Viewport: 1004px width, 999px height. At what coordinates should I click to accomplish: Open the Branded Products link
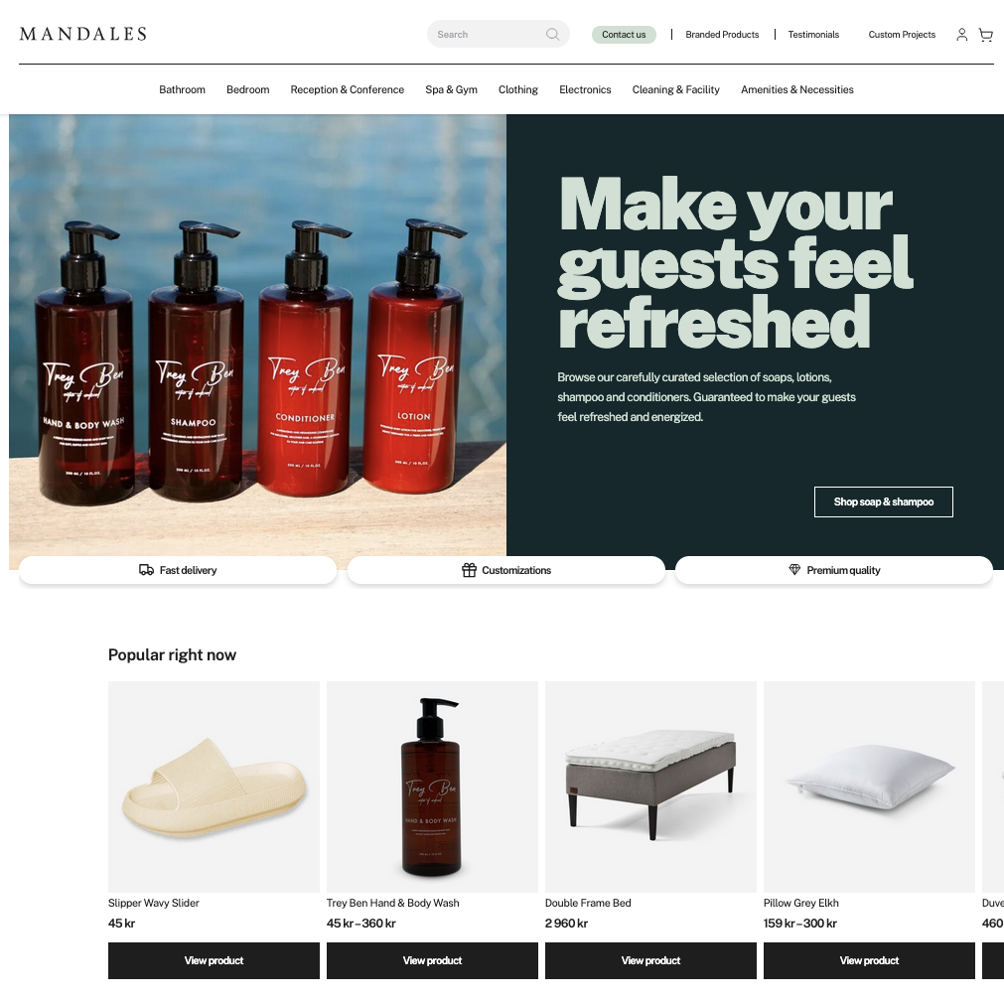pyautogui.click(x=722, y=35)
